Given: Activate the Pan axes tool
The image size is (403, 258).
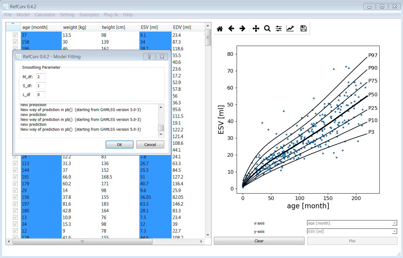Looking at the screenshot, I should pos(256,29).
